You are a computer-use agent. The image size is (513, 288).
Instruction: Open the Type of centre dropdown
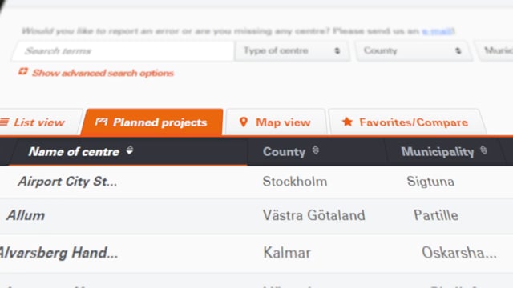click(x=292, y=51)
